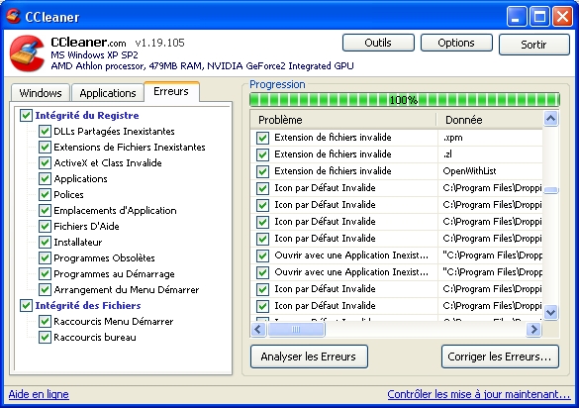The height and width of the screenshot is (408, 579).
Task: Toggle the Installateur checkbox
Action: (x=45, y=242)
